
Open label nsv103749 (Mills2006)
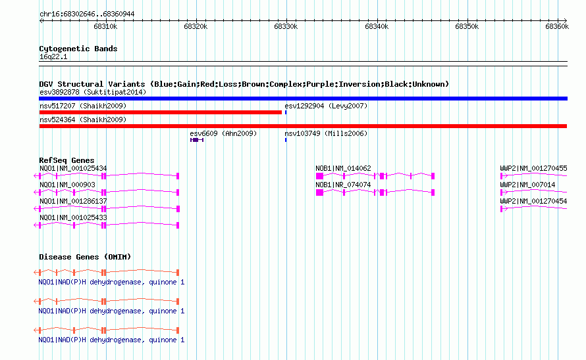pos(326,133)
